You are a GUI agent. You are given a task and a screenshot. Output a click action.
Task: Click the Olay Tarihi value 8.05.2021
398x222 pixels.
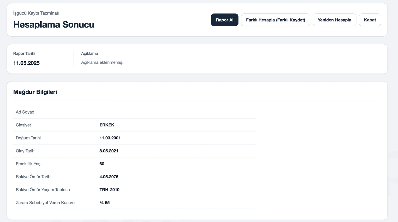click(x=109, y=151)
